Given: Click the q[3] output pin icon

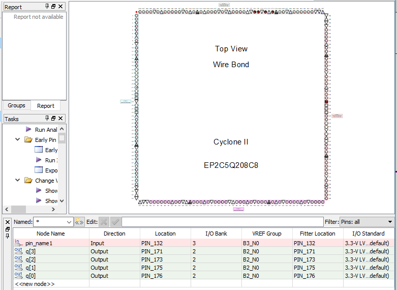Looking at the screenshot, I should pyautogui.click(x=18, y=251).
